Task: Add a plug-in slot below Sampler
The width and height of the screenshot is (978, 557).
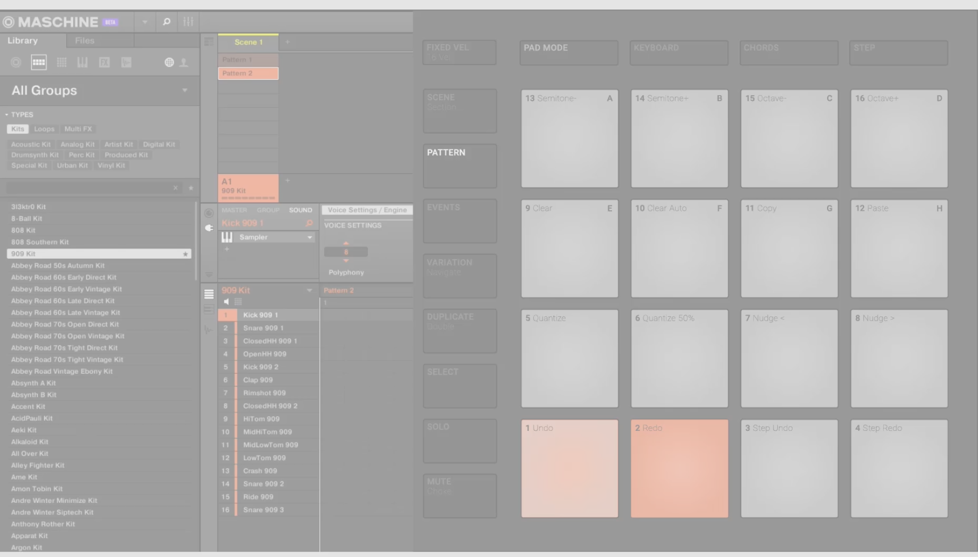Action: click(227, 249)
